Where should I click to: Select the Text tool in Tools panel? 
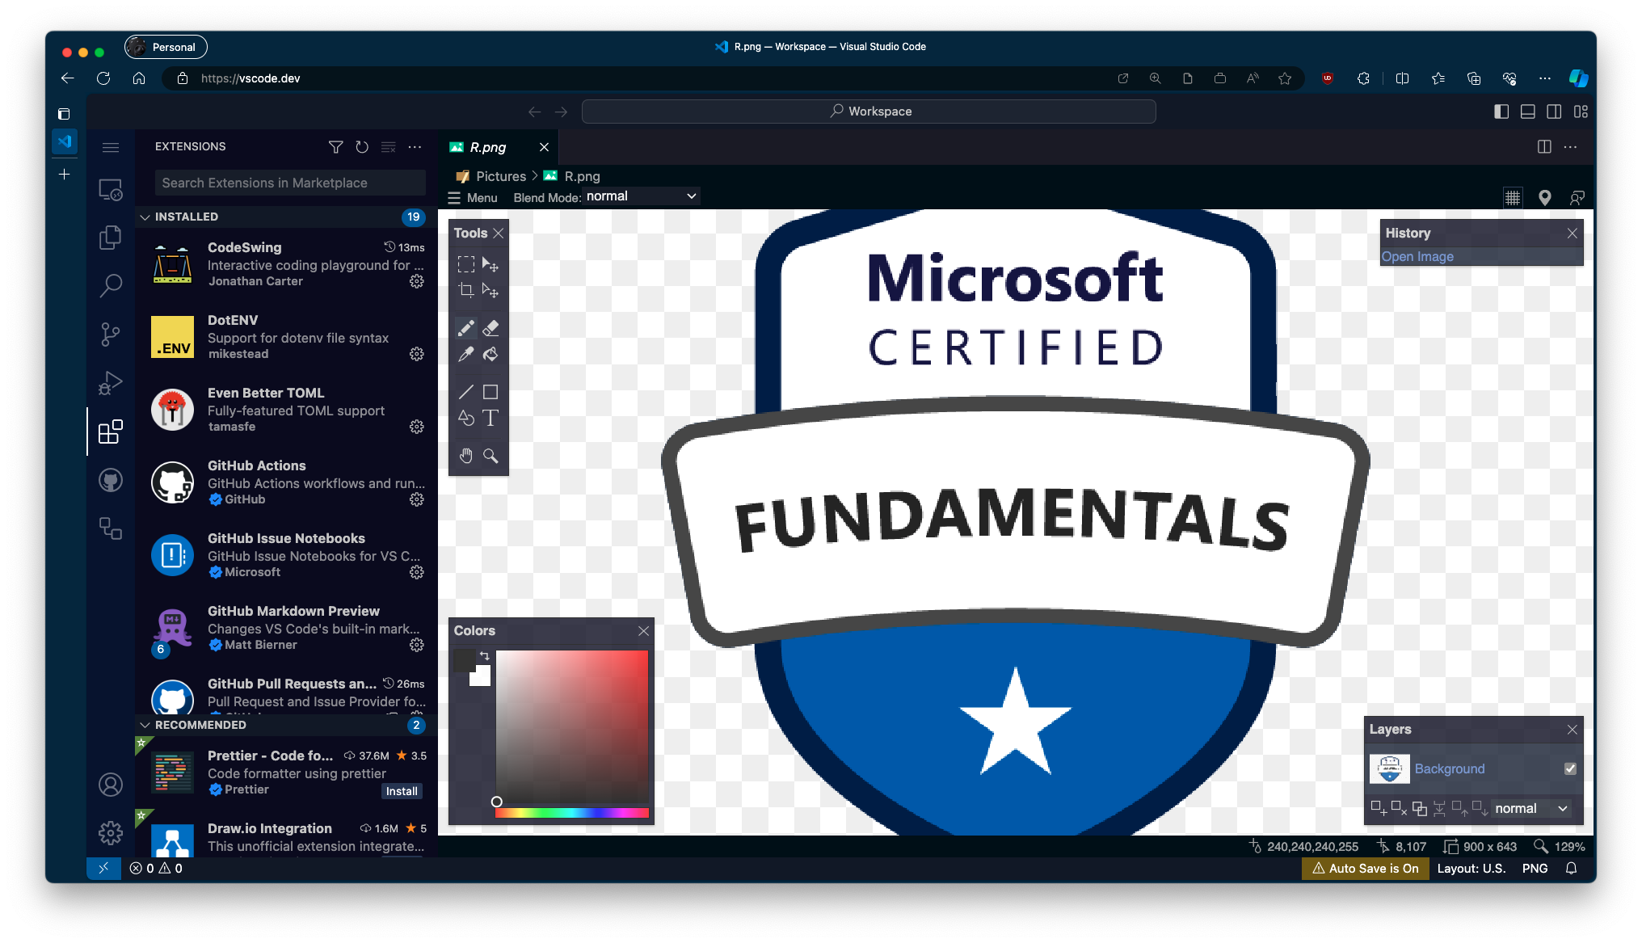click(490, 417)
